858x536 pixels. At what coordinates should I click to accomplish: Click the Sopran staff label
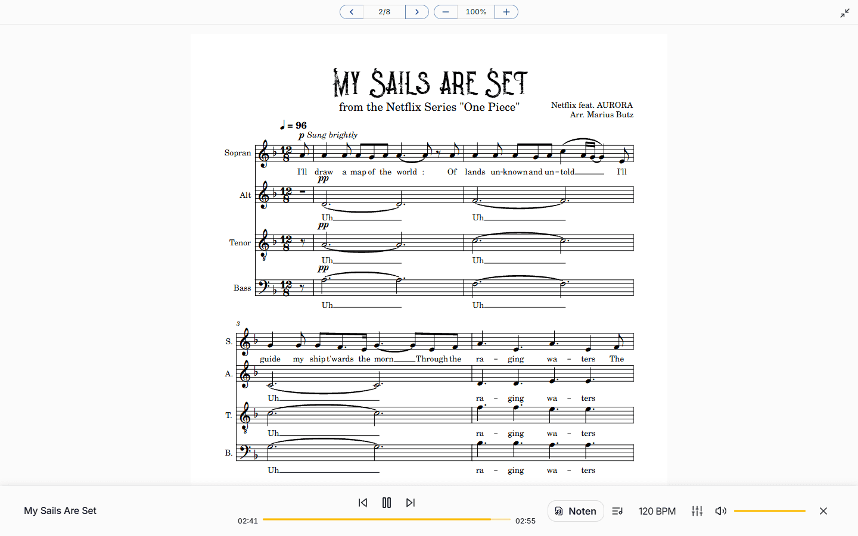pos(238,153)
